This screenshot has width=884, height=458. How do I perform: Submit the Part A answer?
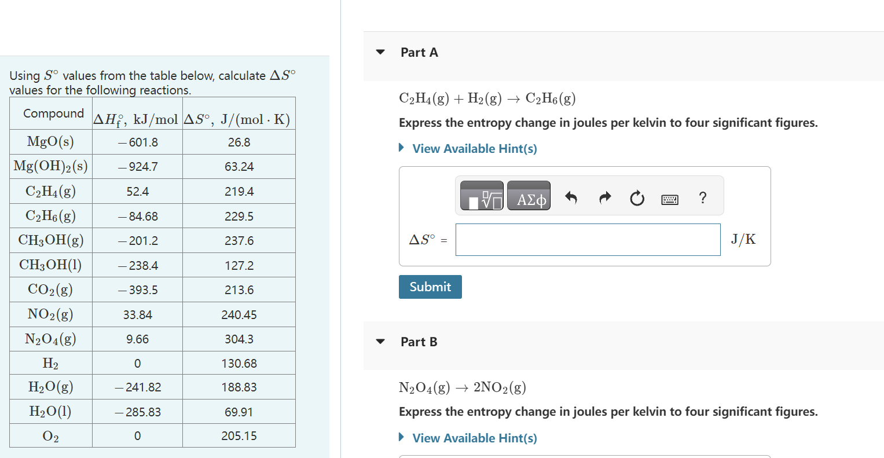click(x=430, y=287)
